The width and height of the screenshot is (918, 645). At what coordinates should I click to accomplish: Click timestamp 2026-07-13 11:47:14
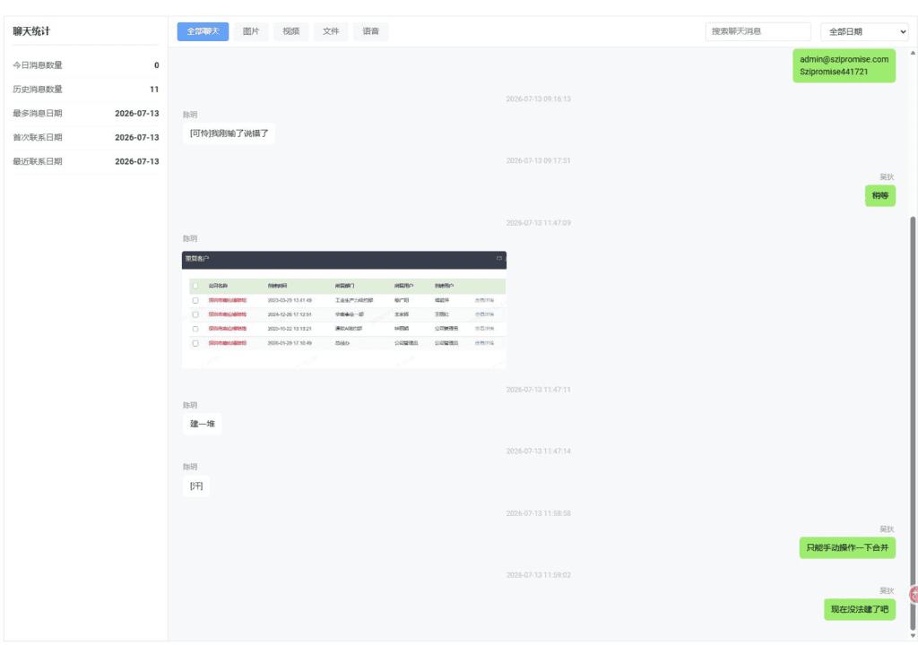[x=538, y=451]
